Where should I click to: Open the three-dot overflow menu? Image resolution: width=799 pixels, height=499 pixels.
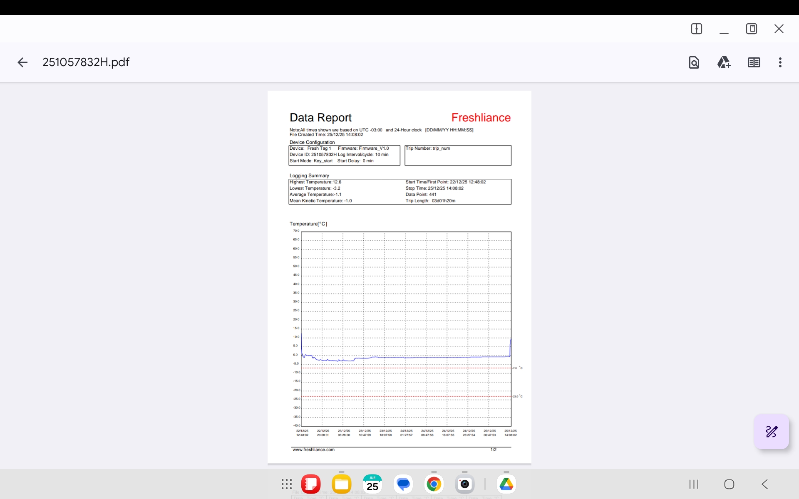pos(780,62)
